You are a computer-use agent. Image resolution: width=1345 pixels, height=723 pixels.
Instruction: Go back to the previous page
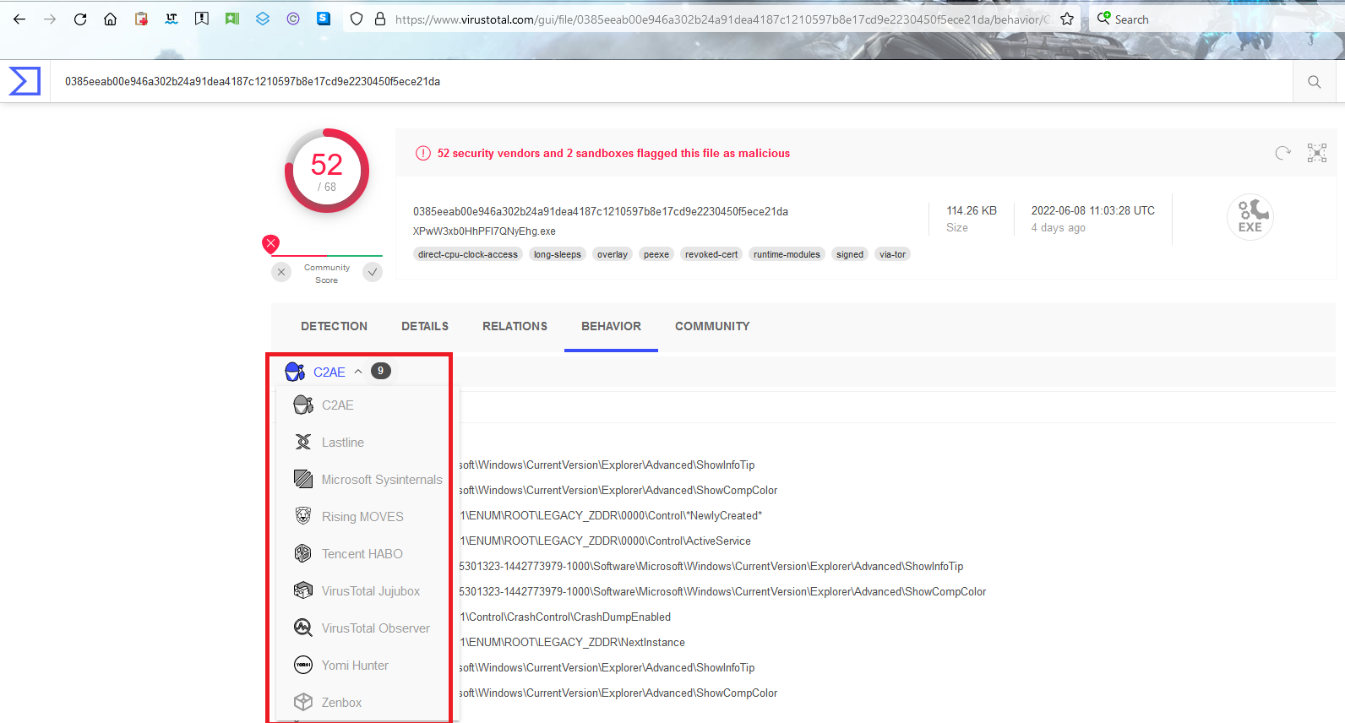coord(19,19)
